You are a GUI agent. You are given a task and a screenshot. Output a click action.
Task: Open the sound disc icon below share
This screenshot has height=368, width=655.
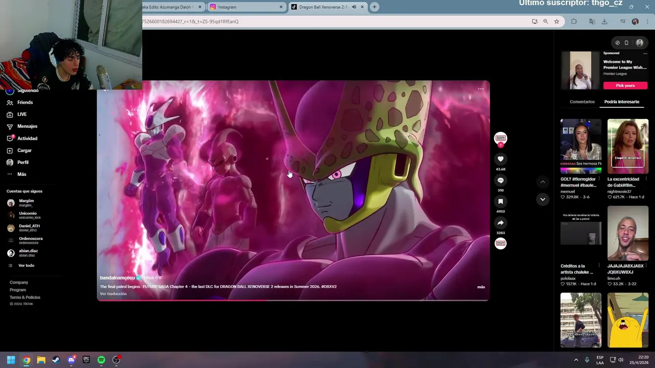500,243
